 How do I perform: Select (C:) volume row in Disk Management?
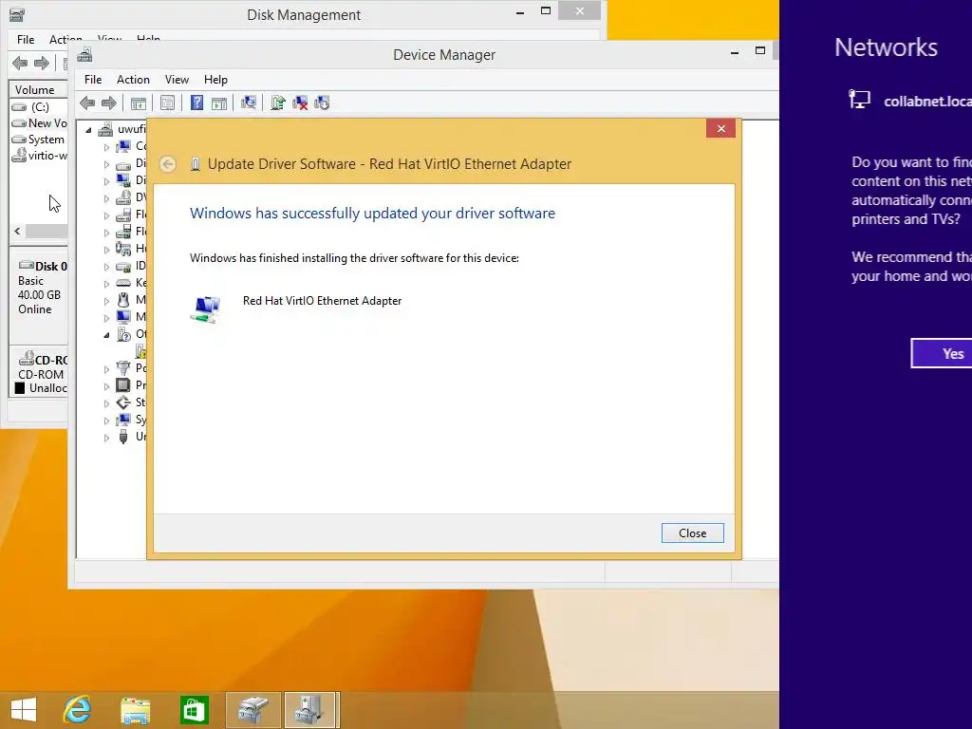[x=39, y=106]
